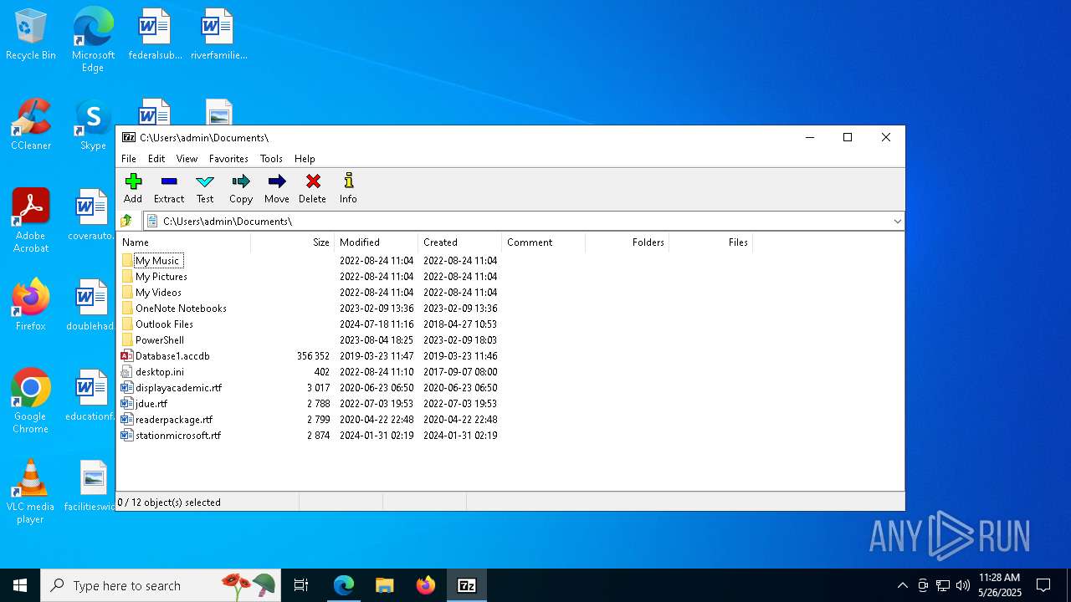Open VLC media player shortcut
Viewport: 1071px width, 602px height.
click(31, 492)
